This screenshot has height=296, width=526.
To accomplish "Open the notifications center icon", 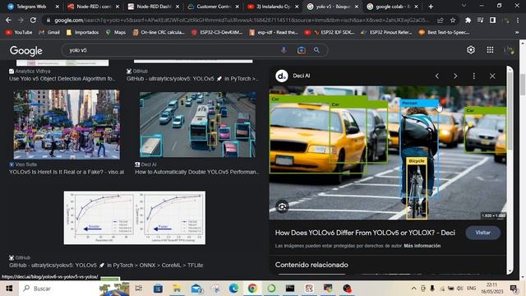I will [x=514, y=289].
